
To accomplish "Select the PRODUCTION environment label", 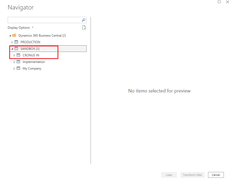I will coord(30,42).
